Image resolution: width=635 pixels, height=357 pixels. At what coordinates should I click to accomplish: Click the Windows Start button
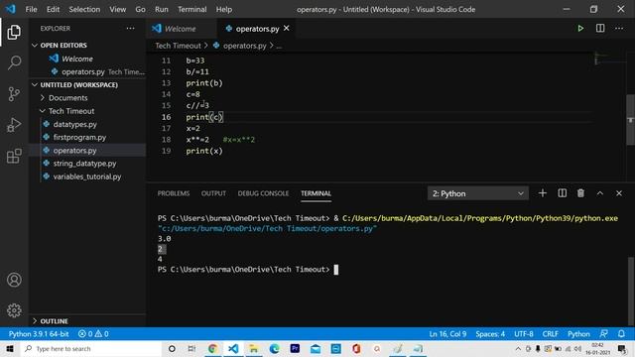pos(10,348)
